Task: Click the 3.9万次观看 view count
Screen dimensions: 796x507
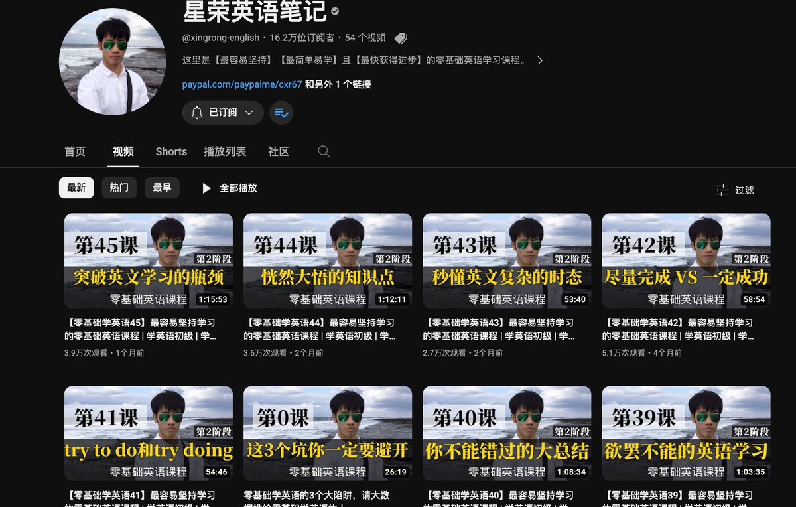Action: (86, 353)
